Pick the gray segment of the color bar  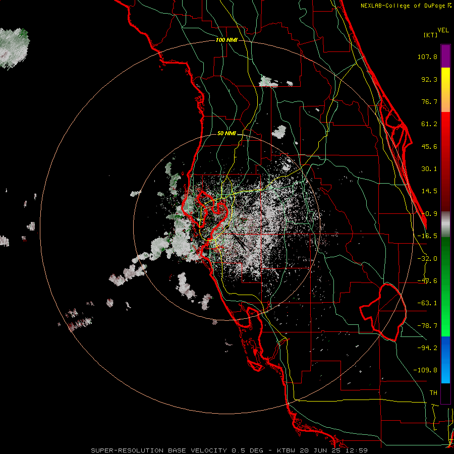pos(445,224)
